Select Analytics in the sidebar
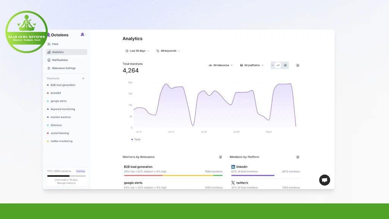The image size is (389, 219). (x=66, y=52)
